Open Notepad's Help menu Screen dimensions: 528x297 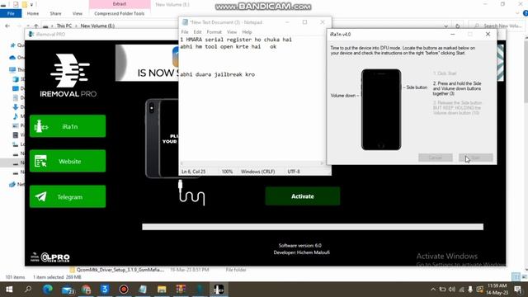pyautogui.click(x=247, y=32)
